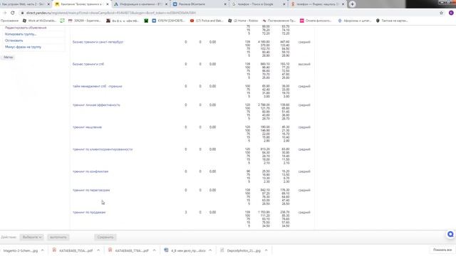Open keyword 'тренинг по клиентоориентированности'
This screenshot has width=456, height=256.
(x=103, y=149)
